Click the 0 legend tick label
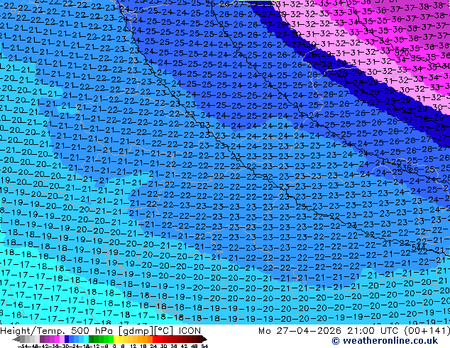The image size is (450, 348). 114,346
